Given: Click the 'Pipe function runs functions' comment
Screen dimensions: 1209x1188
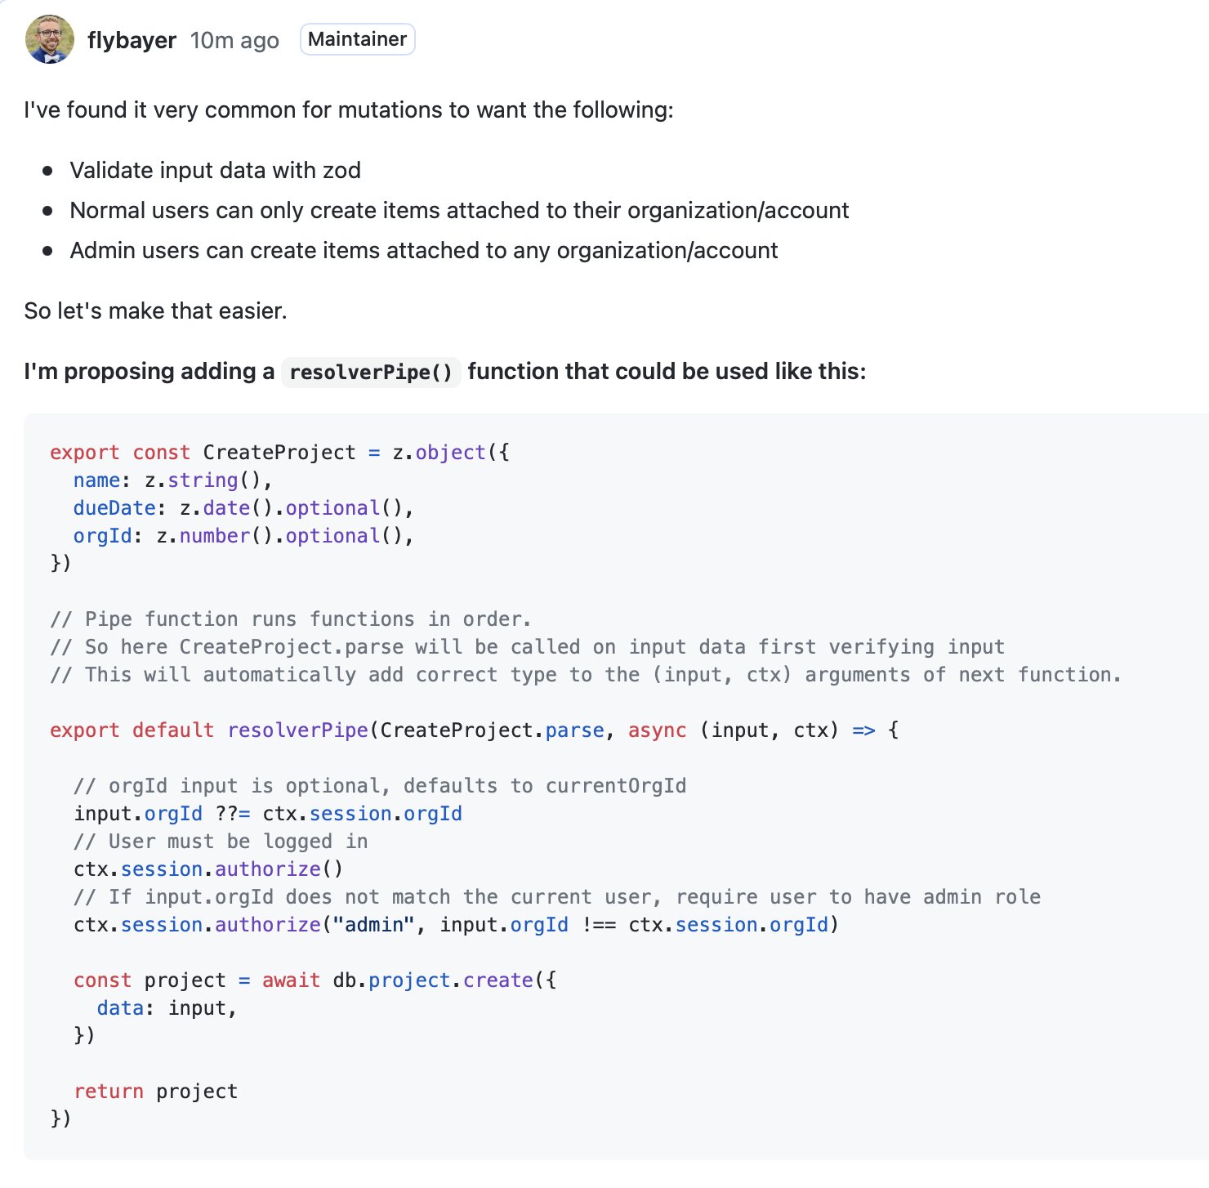Looking at the screenshot, I should (291, 619).
